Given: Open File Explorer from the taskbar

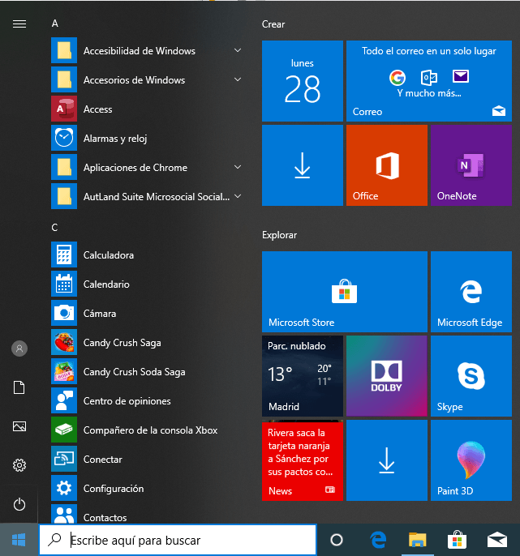Looking at the screenshot, I should 418,540.
